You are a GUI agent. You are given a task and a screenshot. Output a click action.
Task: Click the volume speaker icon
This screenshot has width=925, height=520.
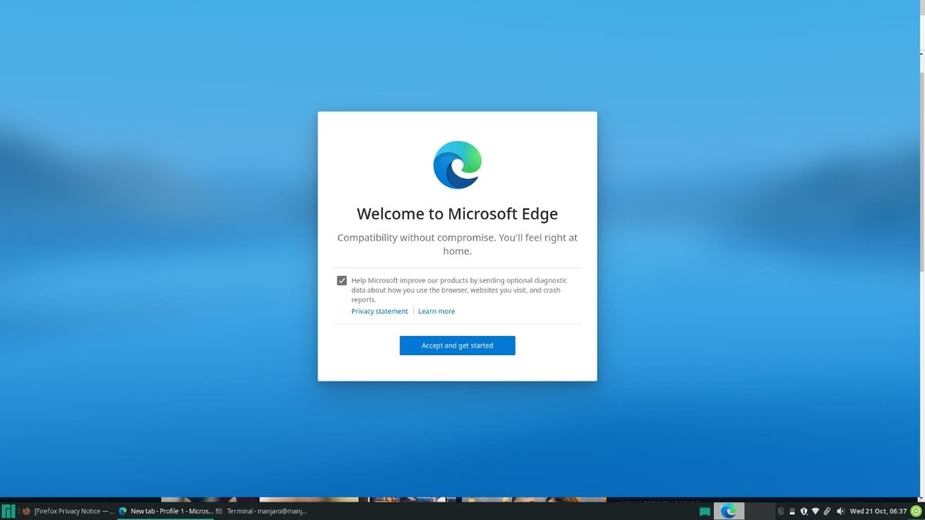point(841,511)
